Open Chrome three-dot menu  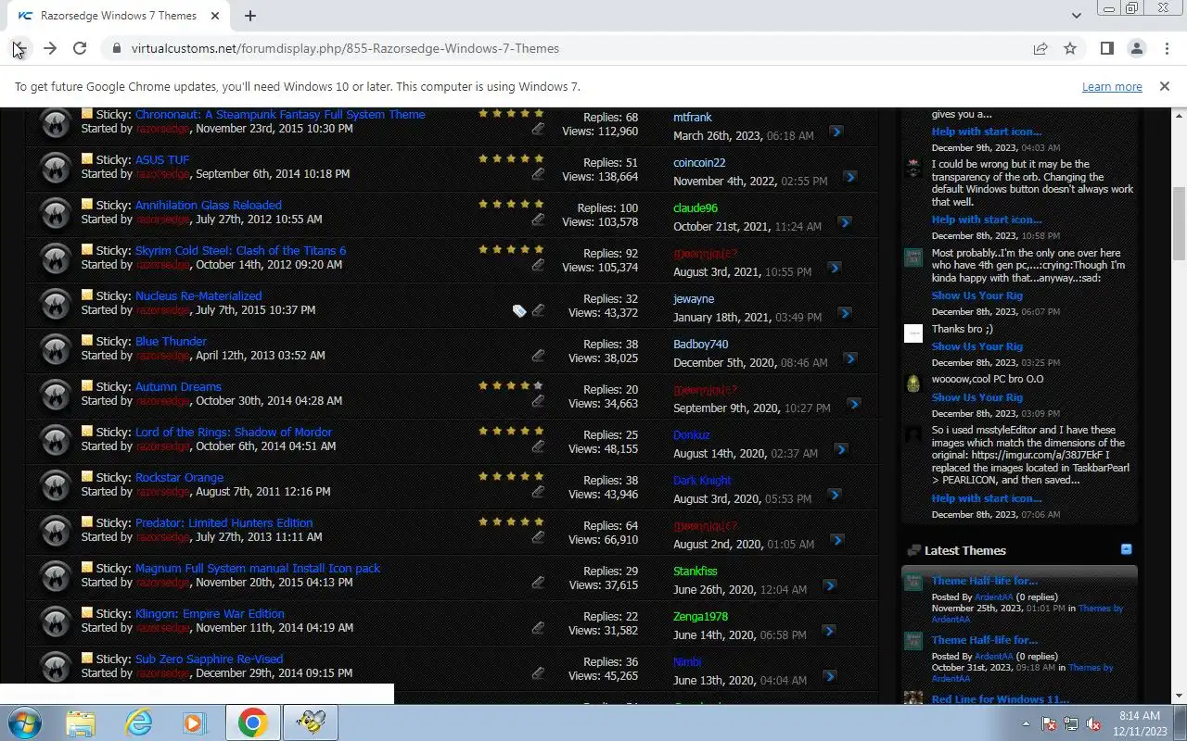click(x=1166, y=48)
